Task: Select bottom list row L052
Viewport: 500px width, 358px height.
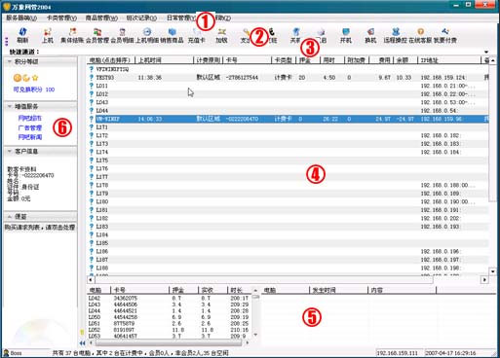Action: tap(170, 330)
